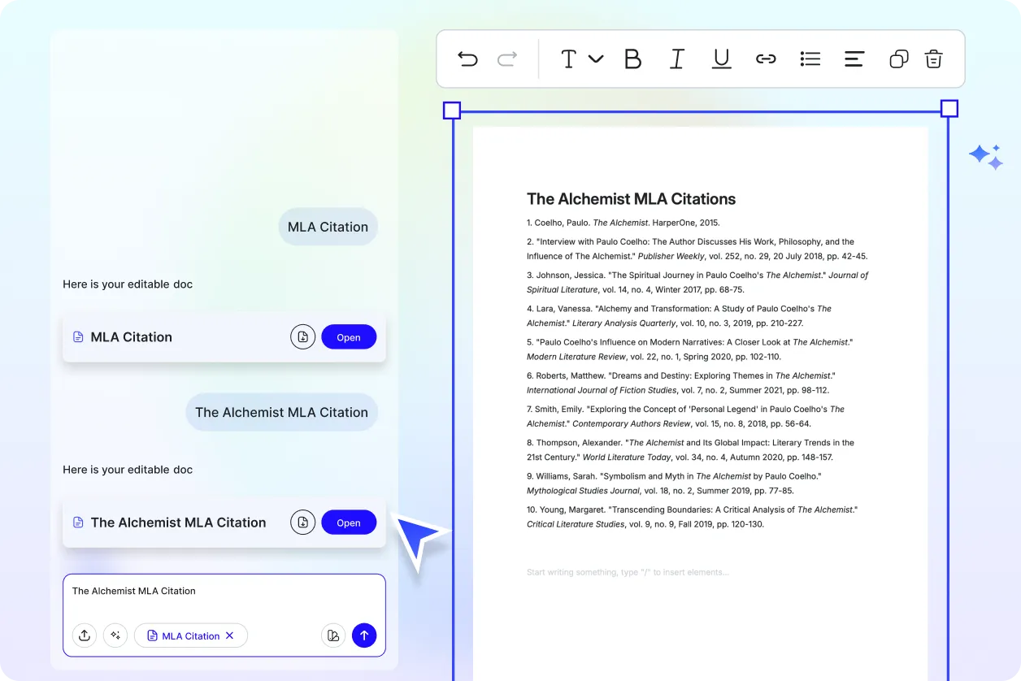
Task: Click The Alchemist card document icon
Action: pos(79,523)
